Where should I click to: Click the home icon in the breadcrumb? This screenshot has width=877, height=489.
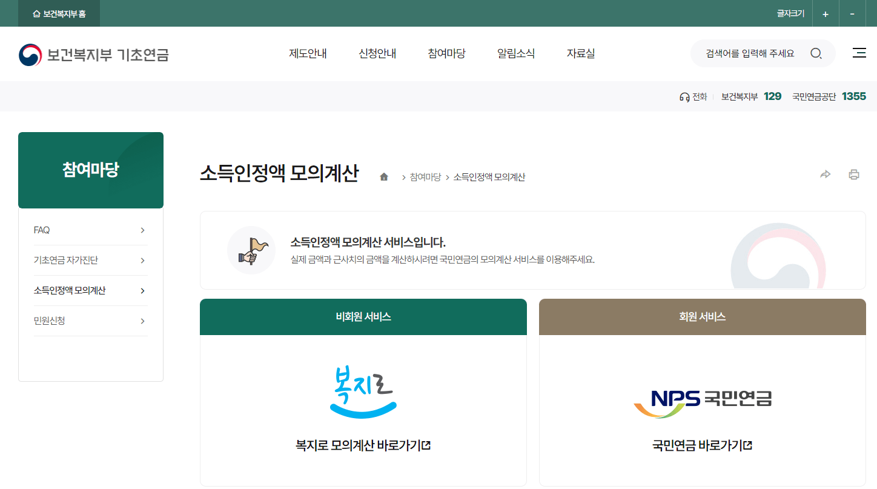384,176
